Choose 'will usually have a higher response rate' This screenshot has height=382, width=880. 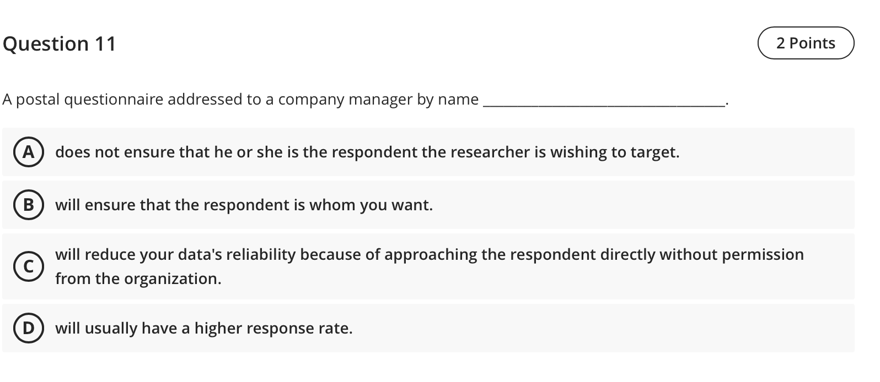coord(204,328)
